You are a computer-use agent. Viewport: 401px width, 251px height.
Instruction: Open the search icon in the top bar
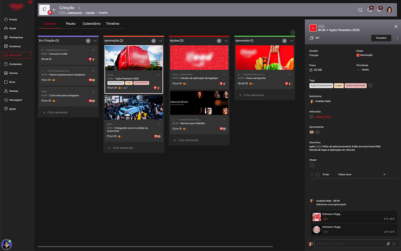point(360,10)
